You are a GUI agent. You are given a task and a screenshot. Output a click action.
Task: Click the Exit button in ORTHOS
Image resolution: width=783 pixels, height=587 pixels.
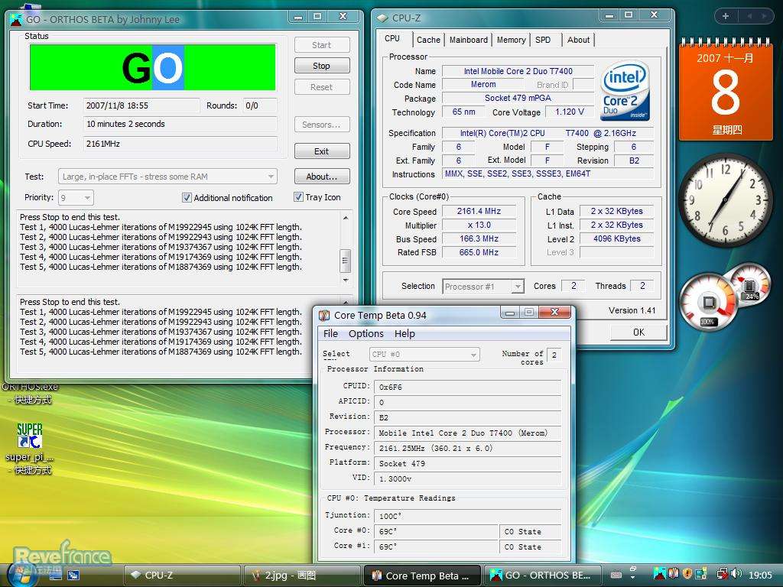322,151
